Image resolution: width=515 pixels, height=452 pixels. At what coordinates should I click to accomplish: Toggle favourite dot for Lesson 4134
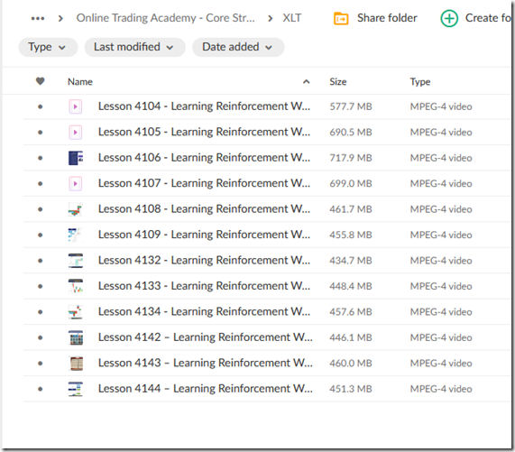tap(40, 312)
